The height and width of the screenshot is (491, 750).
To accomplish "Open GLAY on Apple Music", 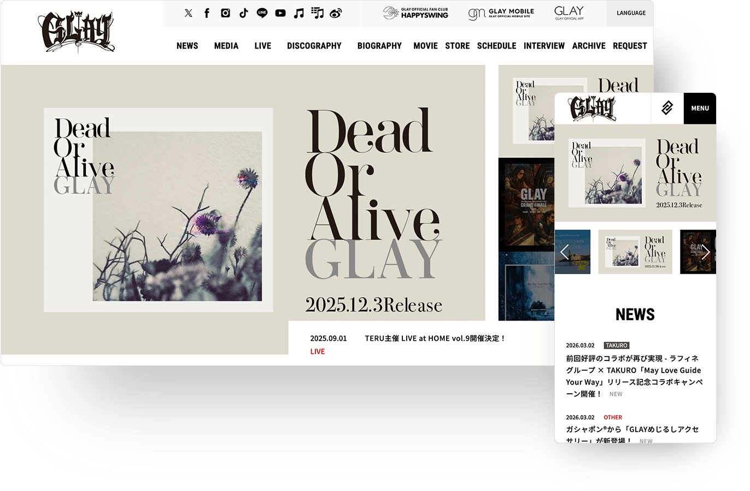I will tap(298, 13).
